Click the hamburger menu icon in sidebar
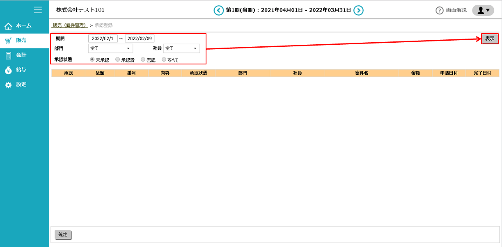The width and height of the screenshot is (502, 247). click(38, 10)
